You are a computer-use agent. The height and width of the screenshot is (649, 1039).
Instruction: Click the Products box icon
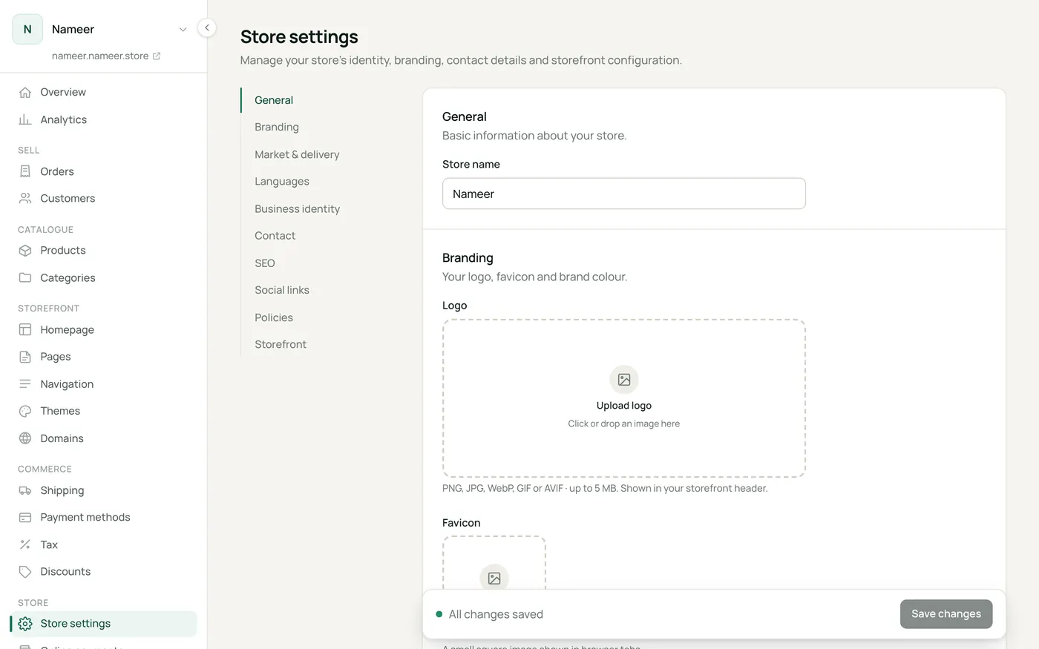coord(25,250)
